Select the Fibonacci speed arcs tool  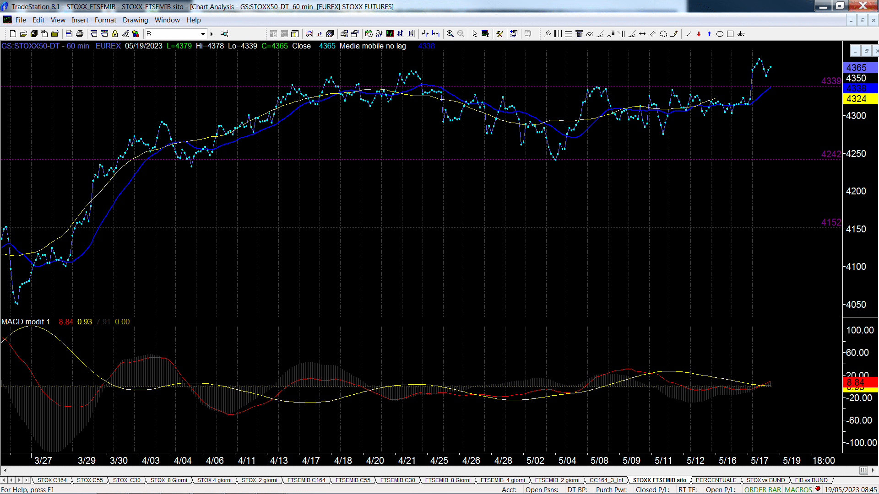[590, 34]
